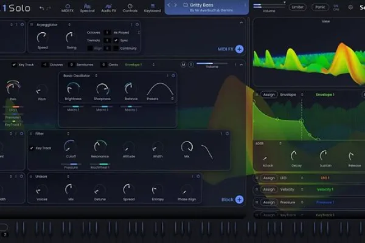Viewport: 365px width, 243px height.
Task: Toggle Filter Key Track checkbox
Action: pyautogui.click(x=32, y=148)
